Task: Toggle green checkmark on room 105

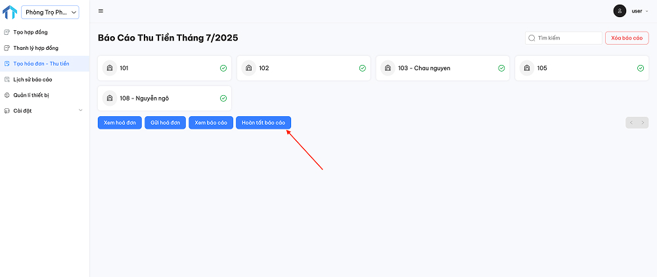Action: click(x=640, y=68)
